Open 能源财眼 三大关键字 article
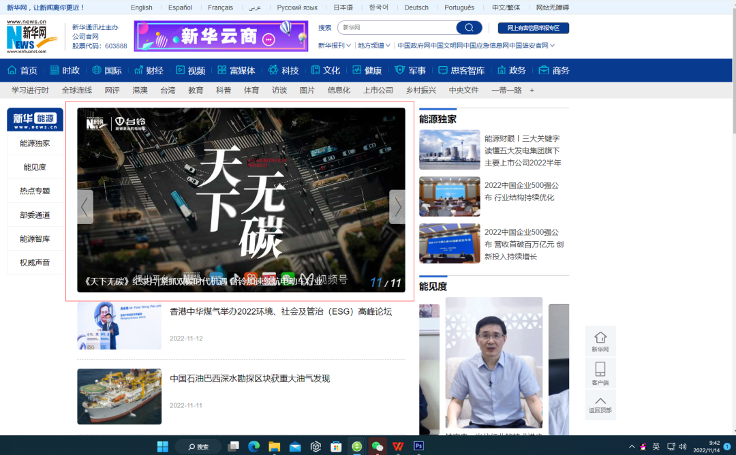736x455 pixels. coord(523,151)
